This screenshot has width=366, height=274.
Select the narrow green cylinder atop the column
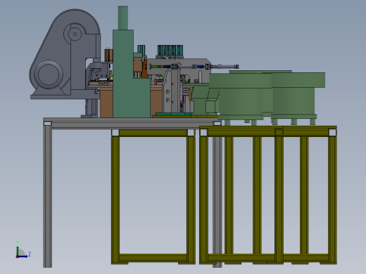tap(123, 18)
